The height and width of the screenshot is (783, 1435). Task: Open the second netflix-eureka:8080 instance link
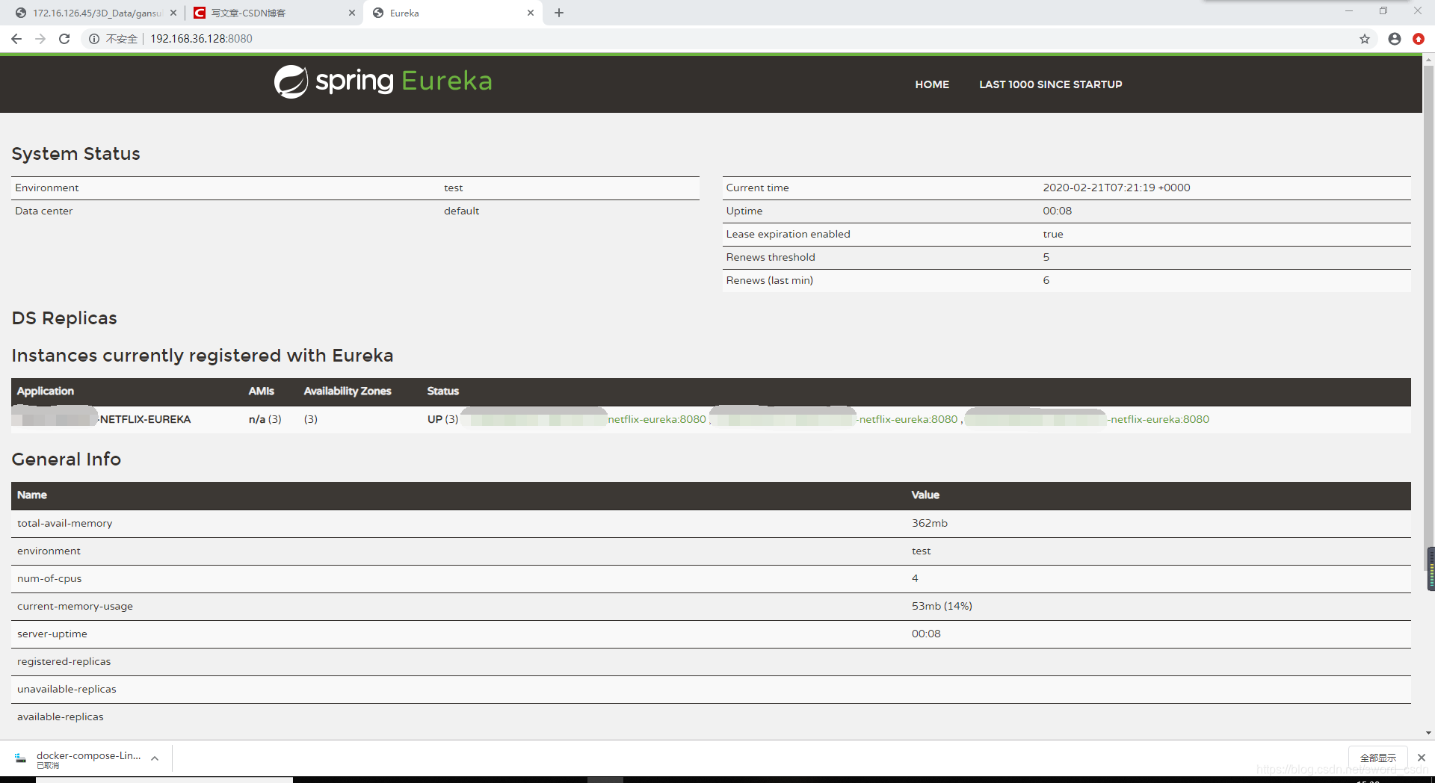pyautogui.click(x=908, y=419)
